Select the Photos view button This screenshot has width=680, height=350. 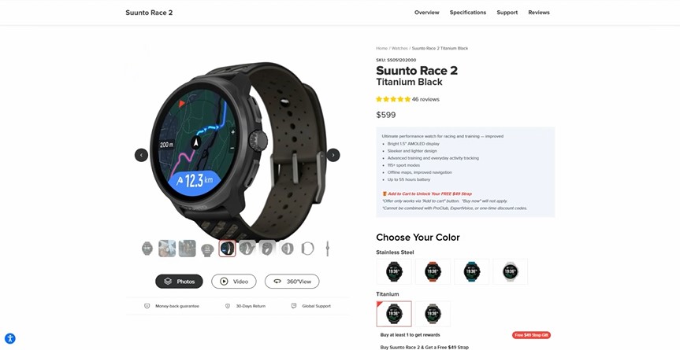[179, 282]
